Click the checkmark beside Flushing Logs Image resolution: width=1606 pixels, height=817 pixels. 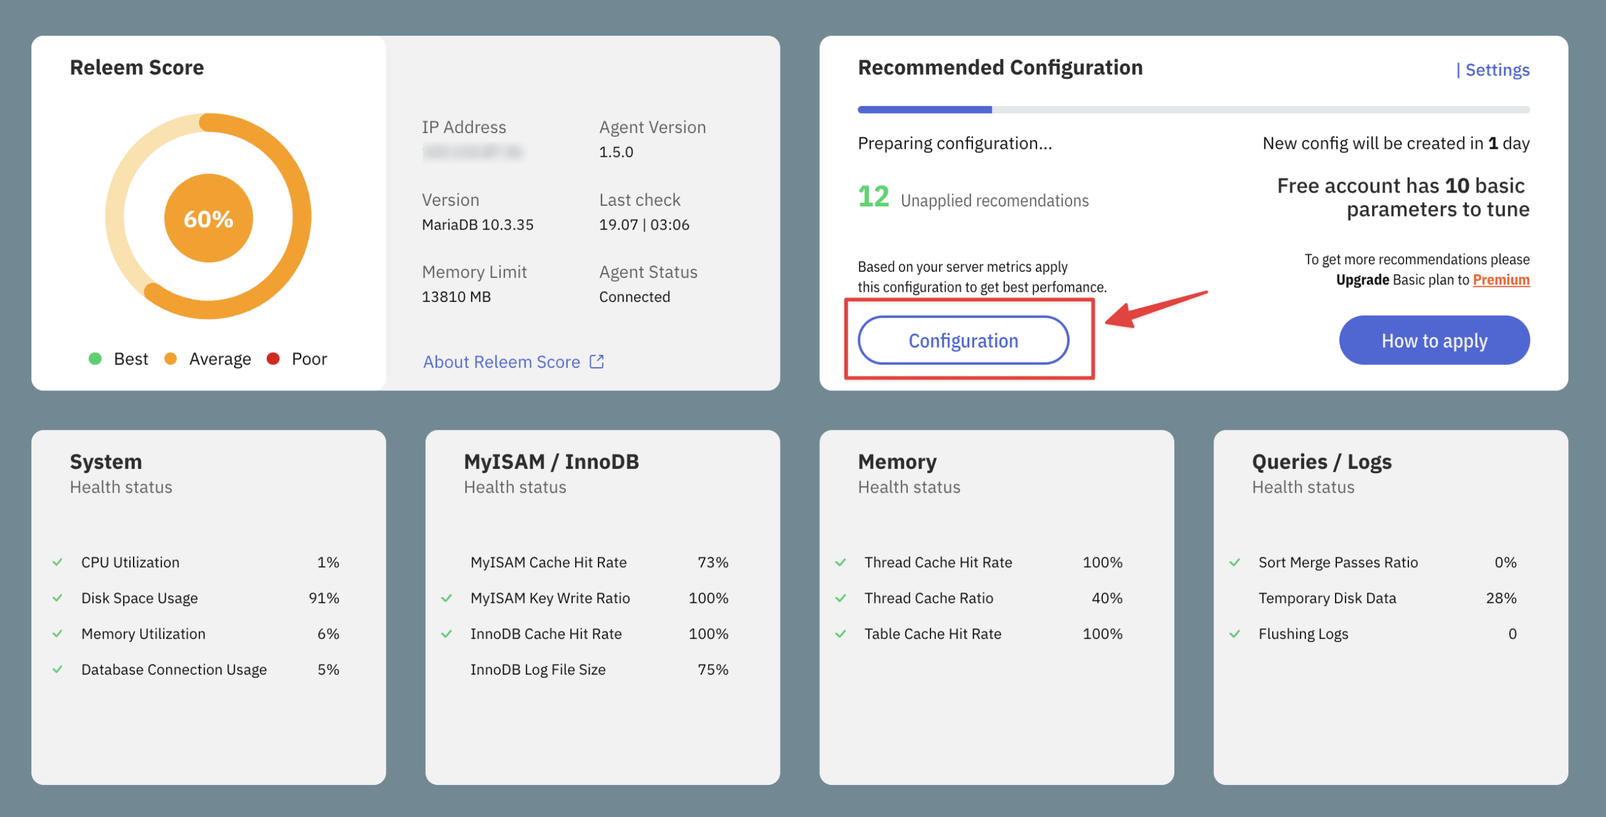(x=1235, y=634)
